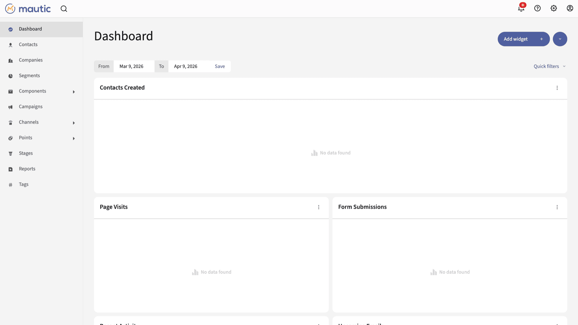The height and width of the screenshot is (325, 578).
Task: Open the settings gear icon
Action: [x=554, y=8]
